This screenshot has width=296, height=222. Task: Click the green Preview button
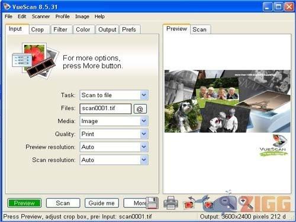(x=24, y=203)
